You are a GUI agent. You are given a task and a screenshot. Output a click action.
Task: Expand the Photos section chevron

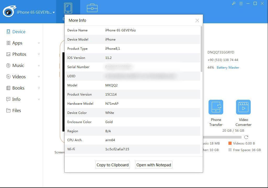click(39, 54)
